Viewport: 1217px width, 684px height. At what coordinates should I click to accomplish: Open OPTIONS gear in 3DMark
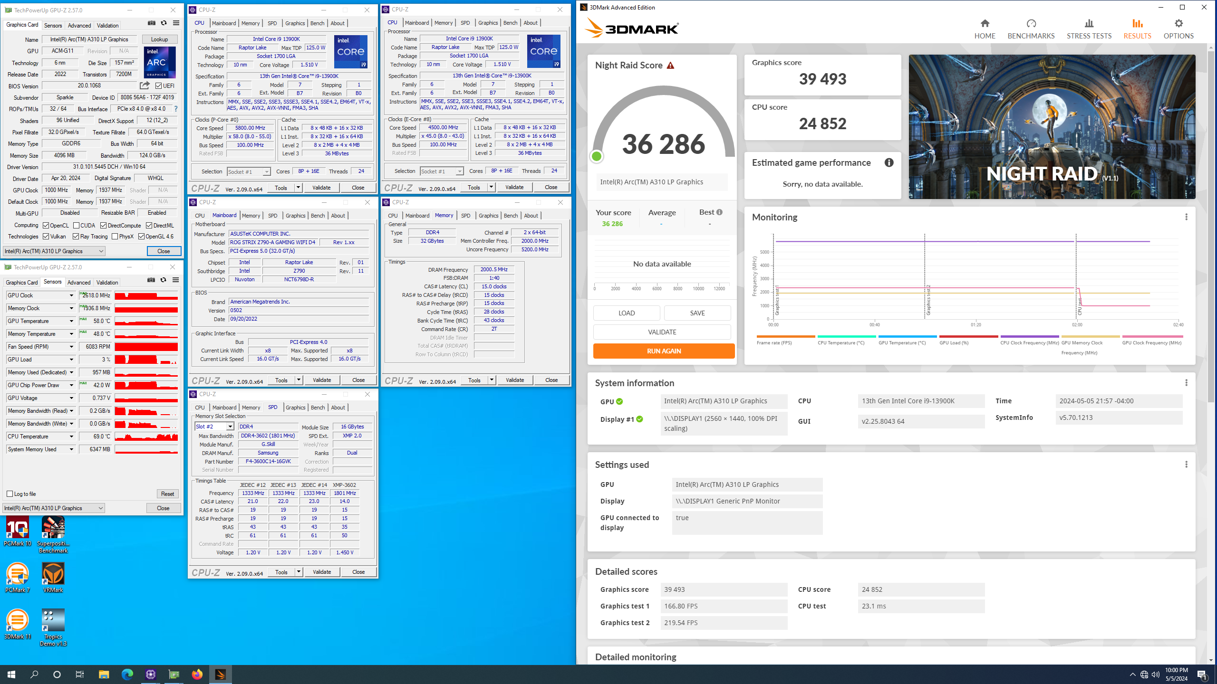point(1178,29)
